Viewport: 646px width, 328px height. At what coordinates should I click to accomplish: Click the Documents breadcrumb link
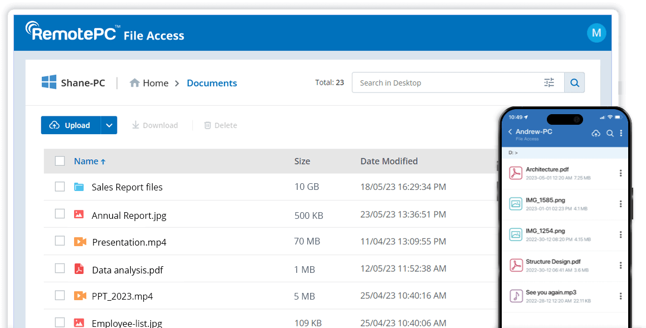[212, 83]
